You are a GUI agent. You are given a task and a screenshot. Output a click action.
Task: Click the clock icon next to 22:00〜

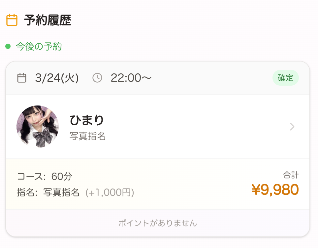[x=97, y=78]
